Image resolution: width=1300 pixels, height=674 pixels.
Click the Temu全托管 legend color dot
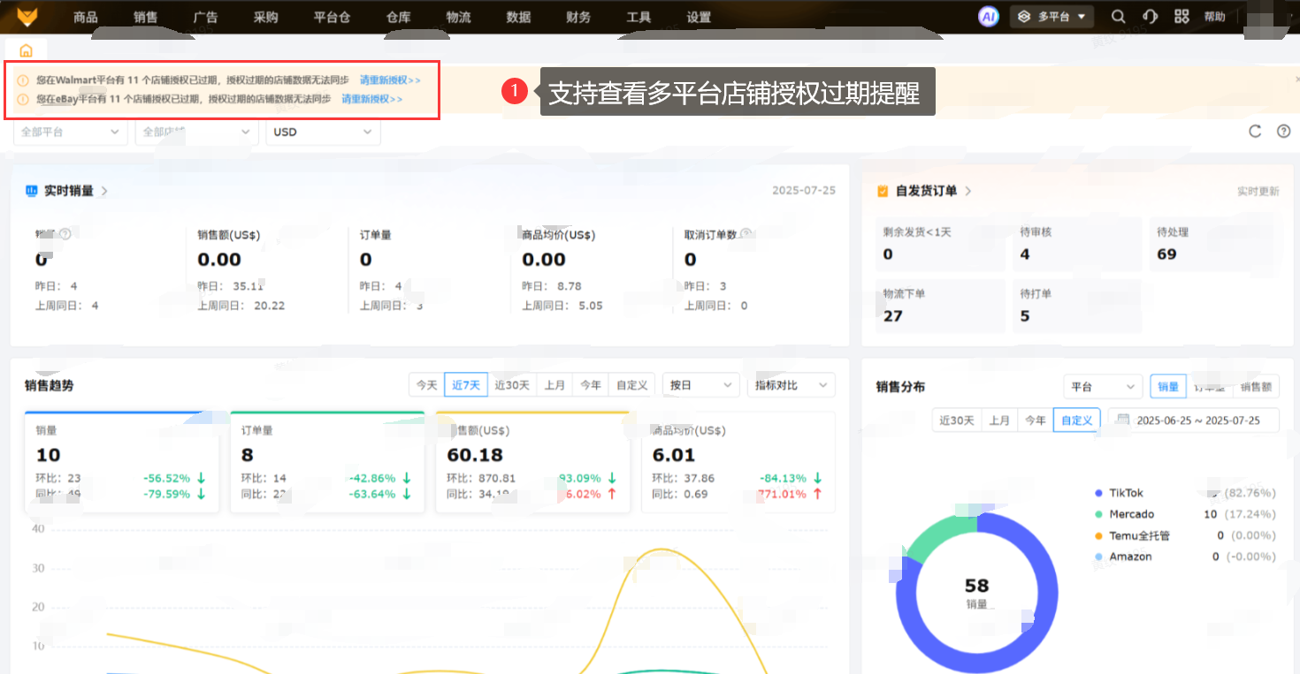pyautogui.click(x=1099, y=535)
